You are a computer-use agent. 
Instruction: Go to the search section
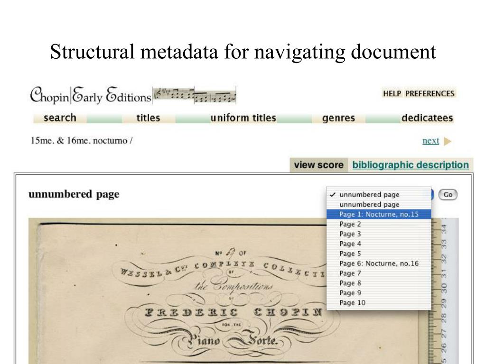tap(60, 118)
